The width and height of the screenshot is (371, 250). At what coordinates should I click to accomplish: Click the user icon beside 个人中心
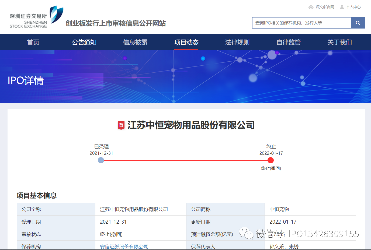[x=342, y=7]
